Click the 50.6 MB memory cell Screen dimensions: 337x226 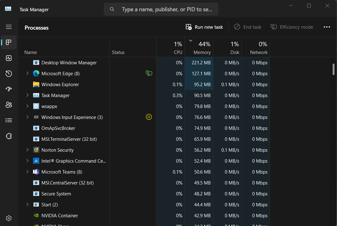pyautogui.click(x=199, y=172)
